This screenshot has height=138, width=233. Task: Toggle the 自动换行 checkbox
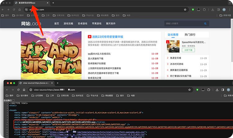pos(14,100)
